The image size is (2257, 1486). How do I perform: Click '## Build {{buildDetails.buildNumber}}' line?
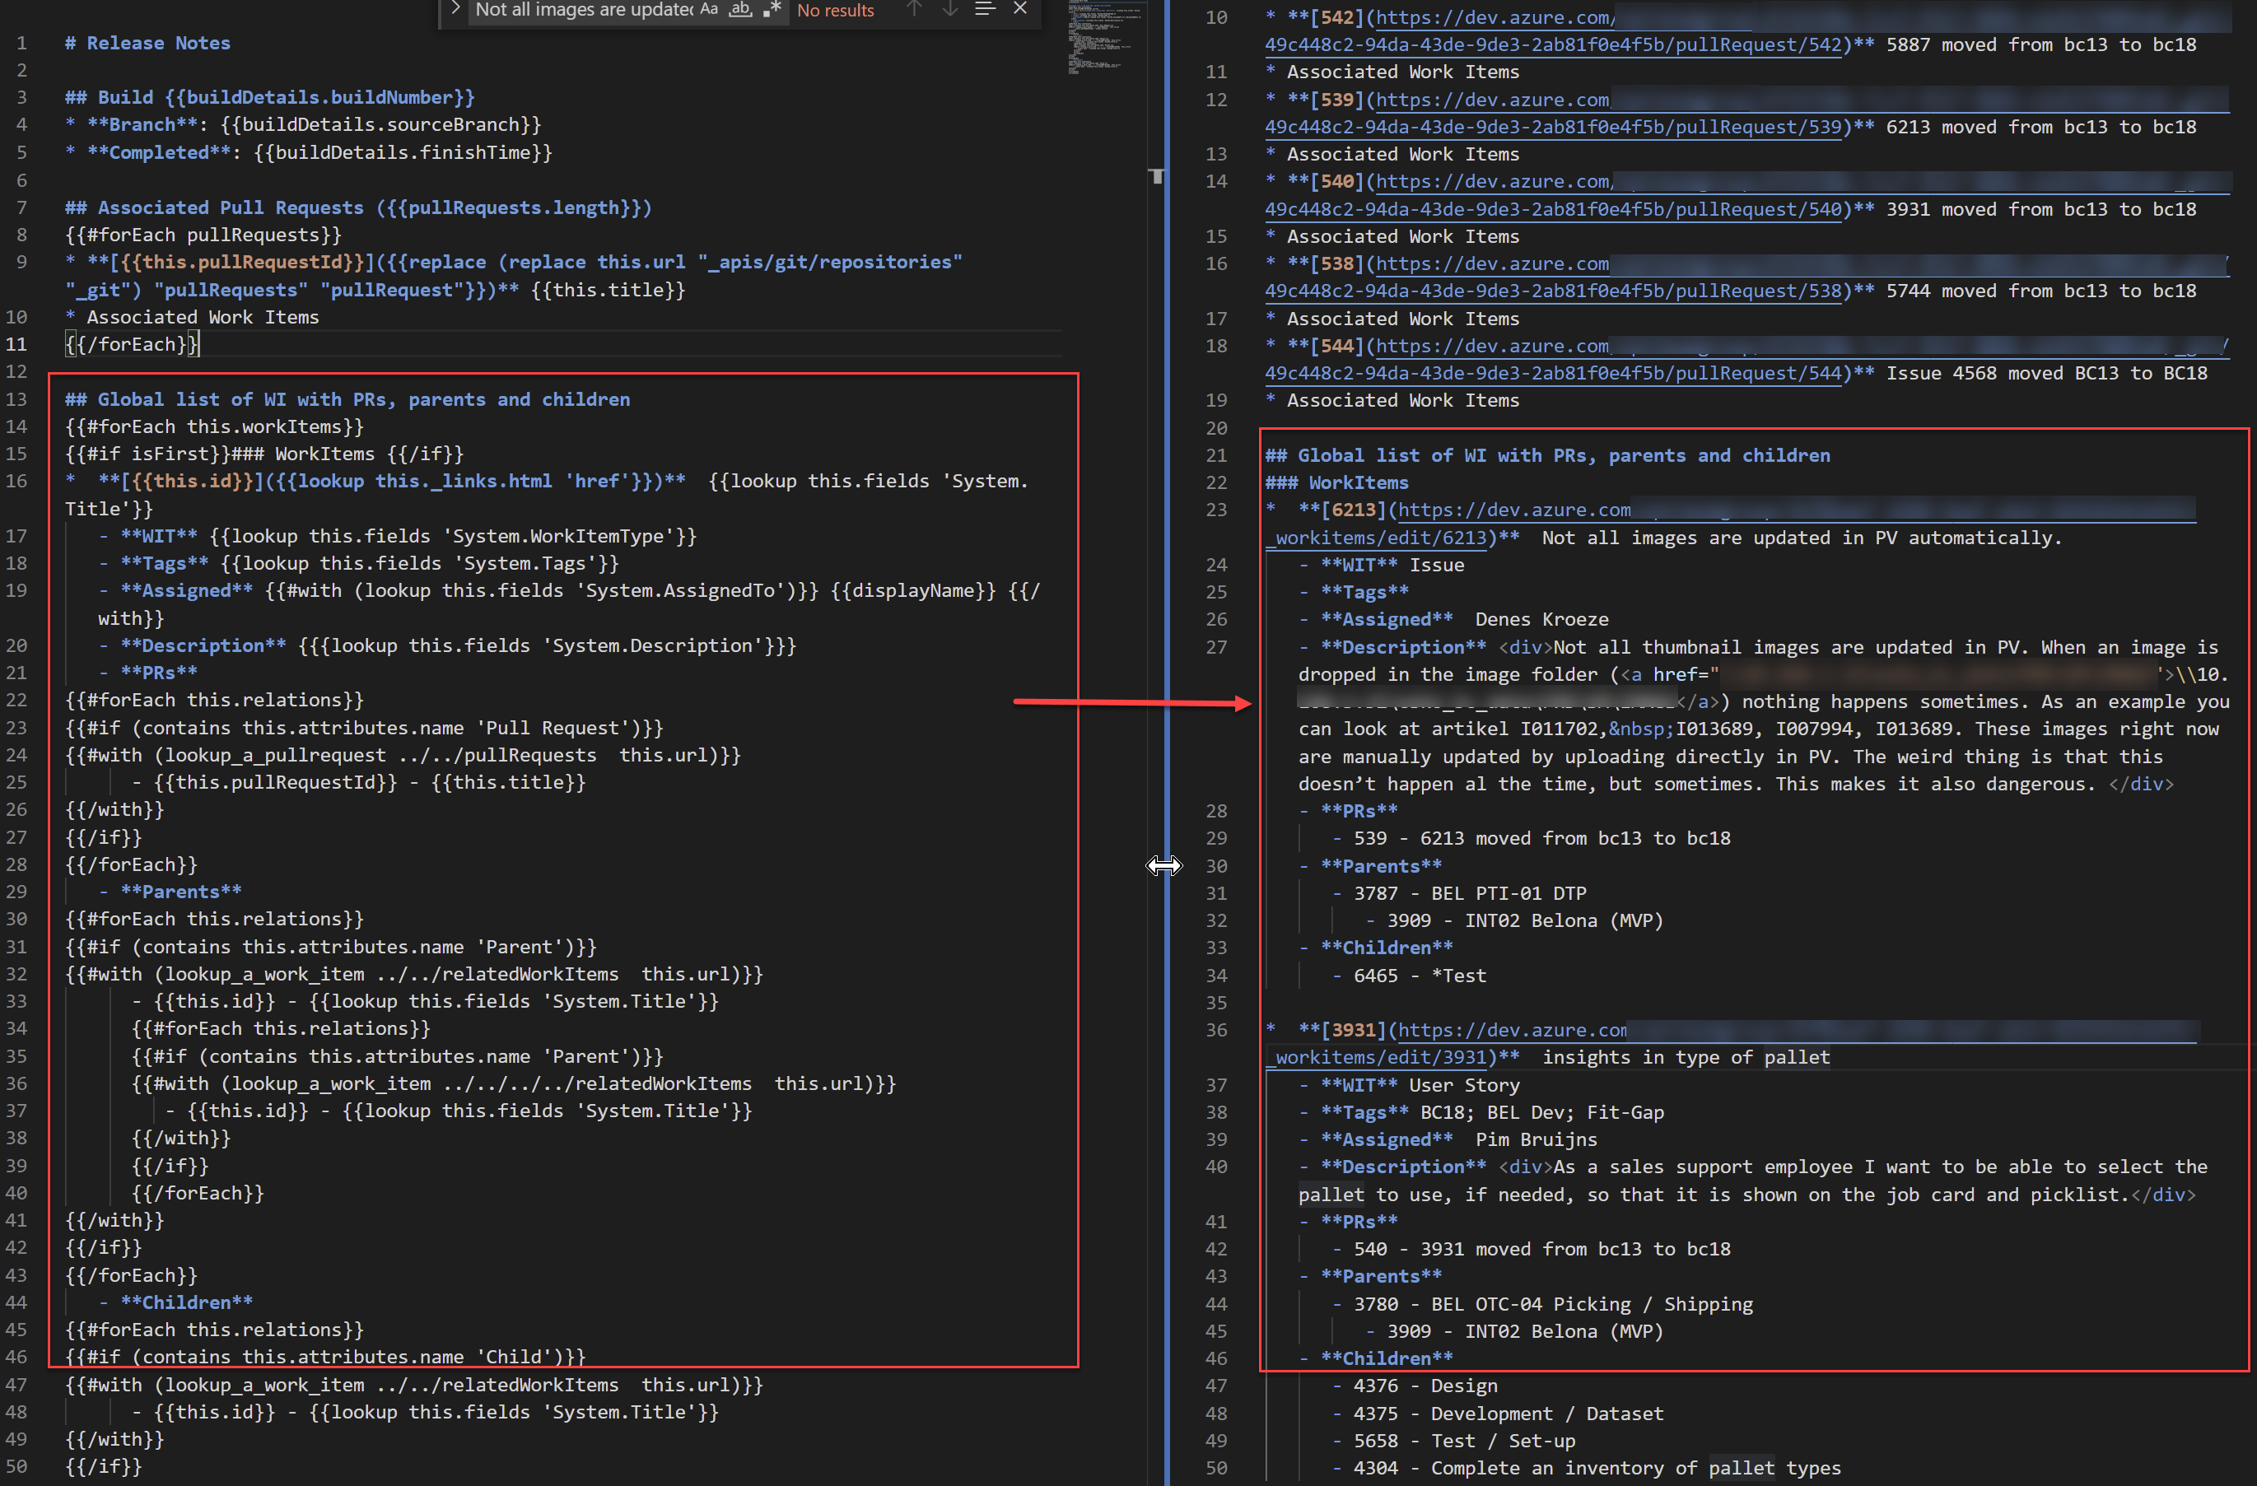(269, 98)
